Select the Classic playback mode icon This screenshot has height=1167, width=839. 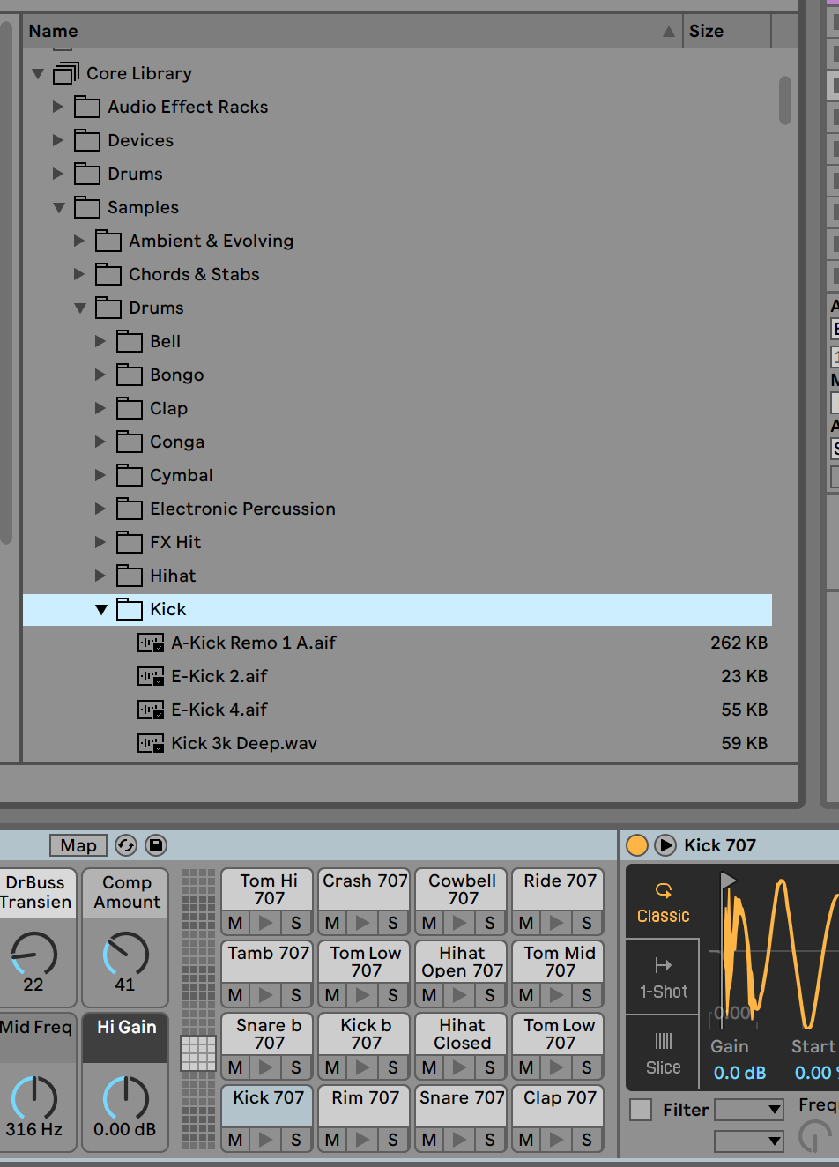[x=663, y=890]
